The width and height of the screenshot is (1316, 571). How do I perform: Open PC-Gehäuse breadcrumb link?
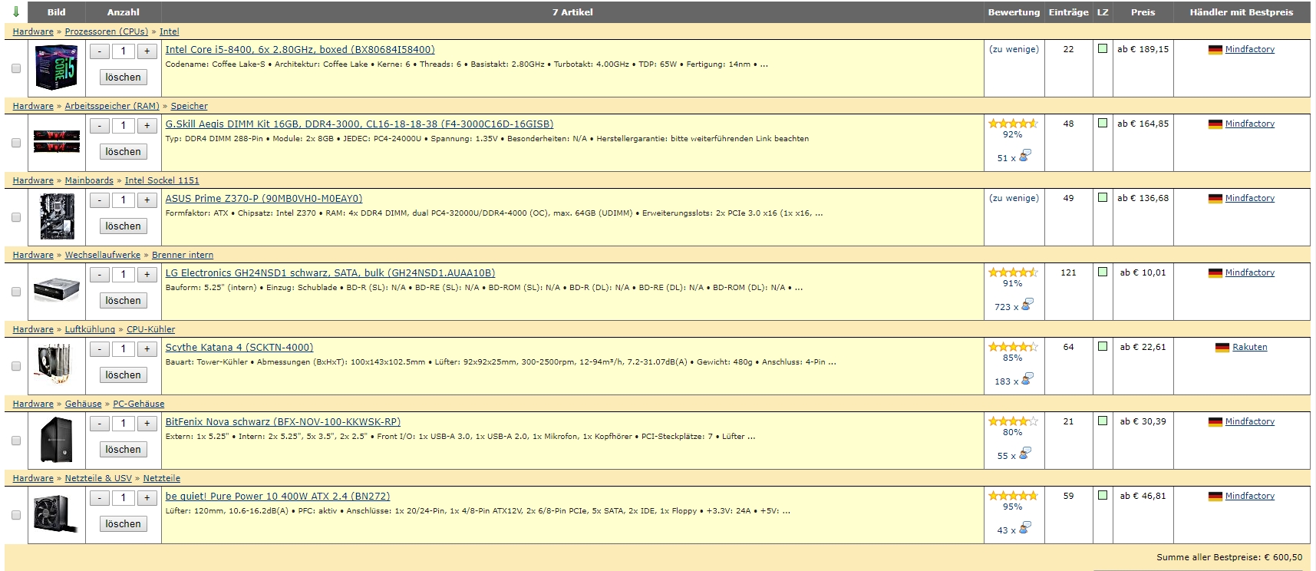[x=139, y=404]
